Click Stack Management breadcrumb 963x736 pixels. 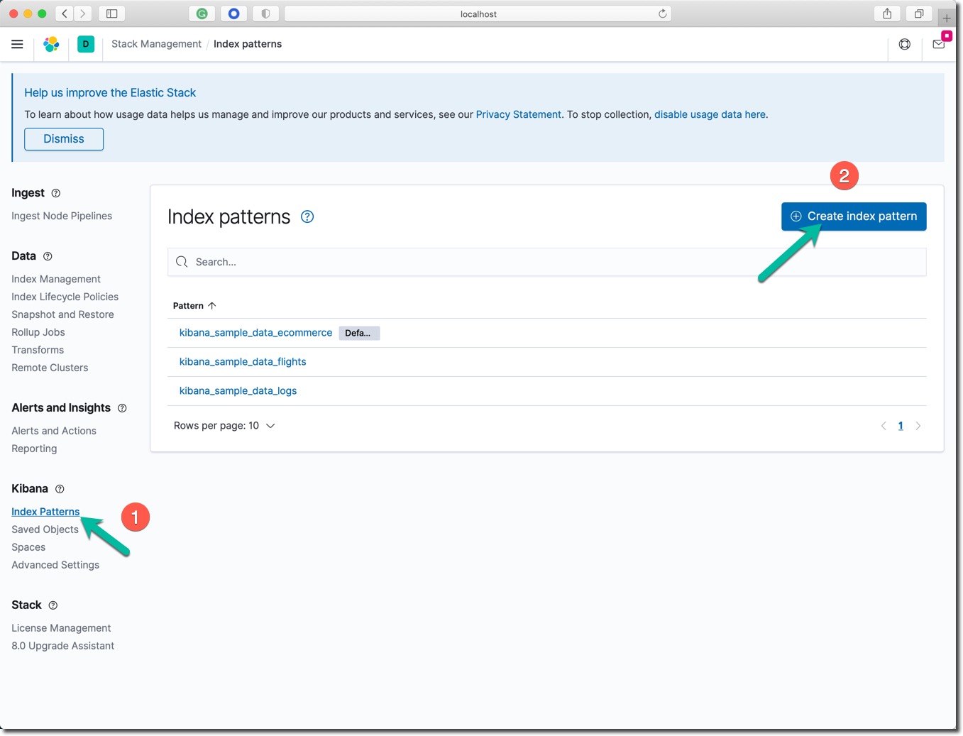click(x=156, y=44)
